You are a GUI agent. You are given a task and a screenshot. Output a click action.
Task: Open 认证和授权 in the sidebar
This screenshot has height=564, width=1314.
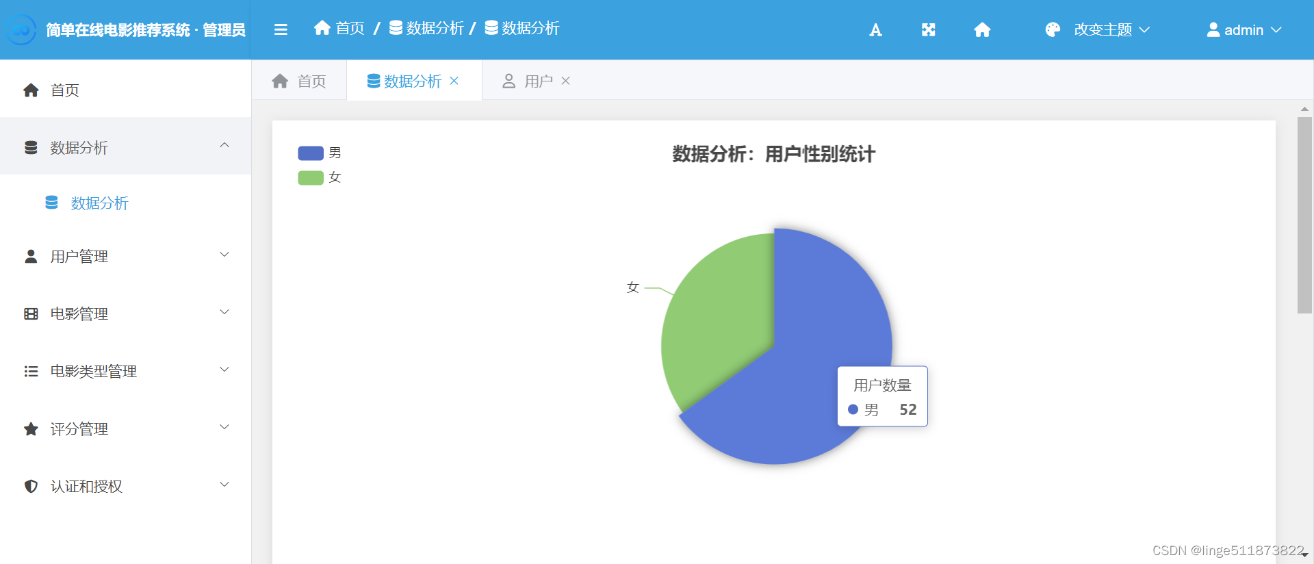click(x=125, y=486)
